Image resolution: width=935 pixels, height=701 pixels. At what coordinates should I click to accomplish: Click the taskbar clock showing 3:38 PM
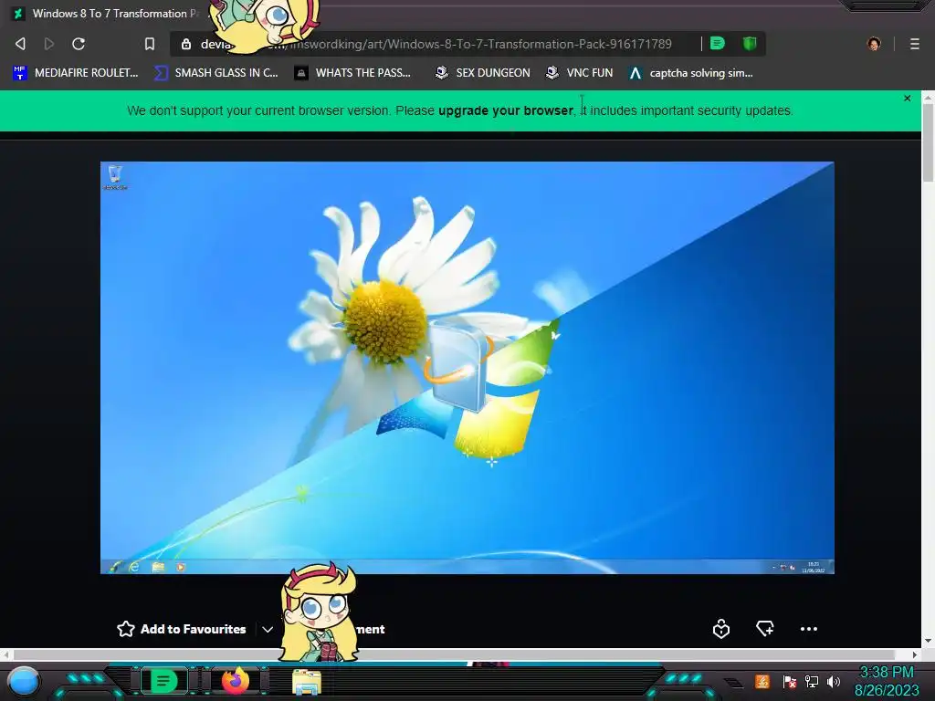887,681
